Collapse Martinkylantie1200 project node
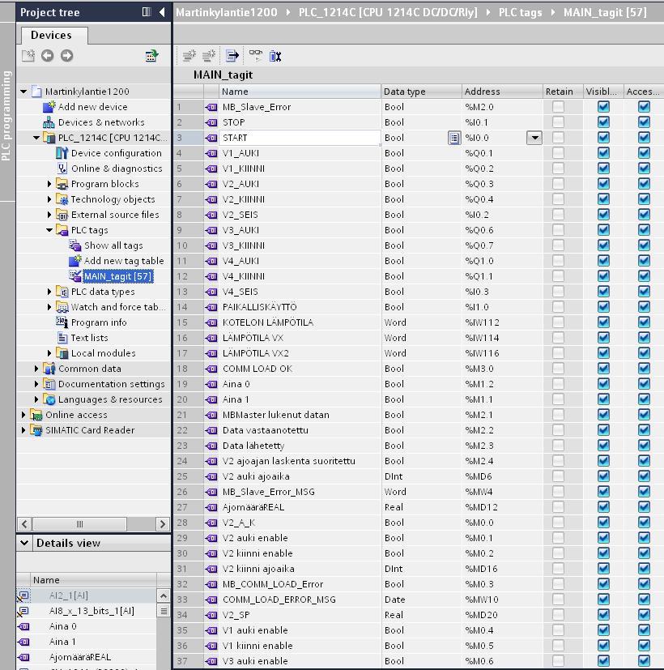Screen dimensions: 664x670 tap(23, 92)
